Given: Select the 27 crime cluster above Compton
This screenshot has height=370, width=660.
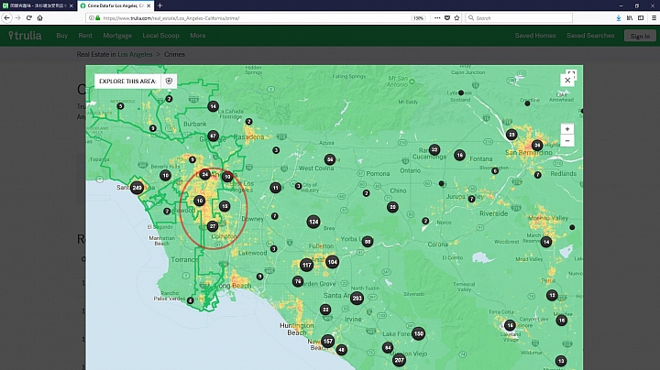Looking at the screenshot, I should coord(213,226).
